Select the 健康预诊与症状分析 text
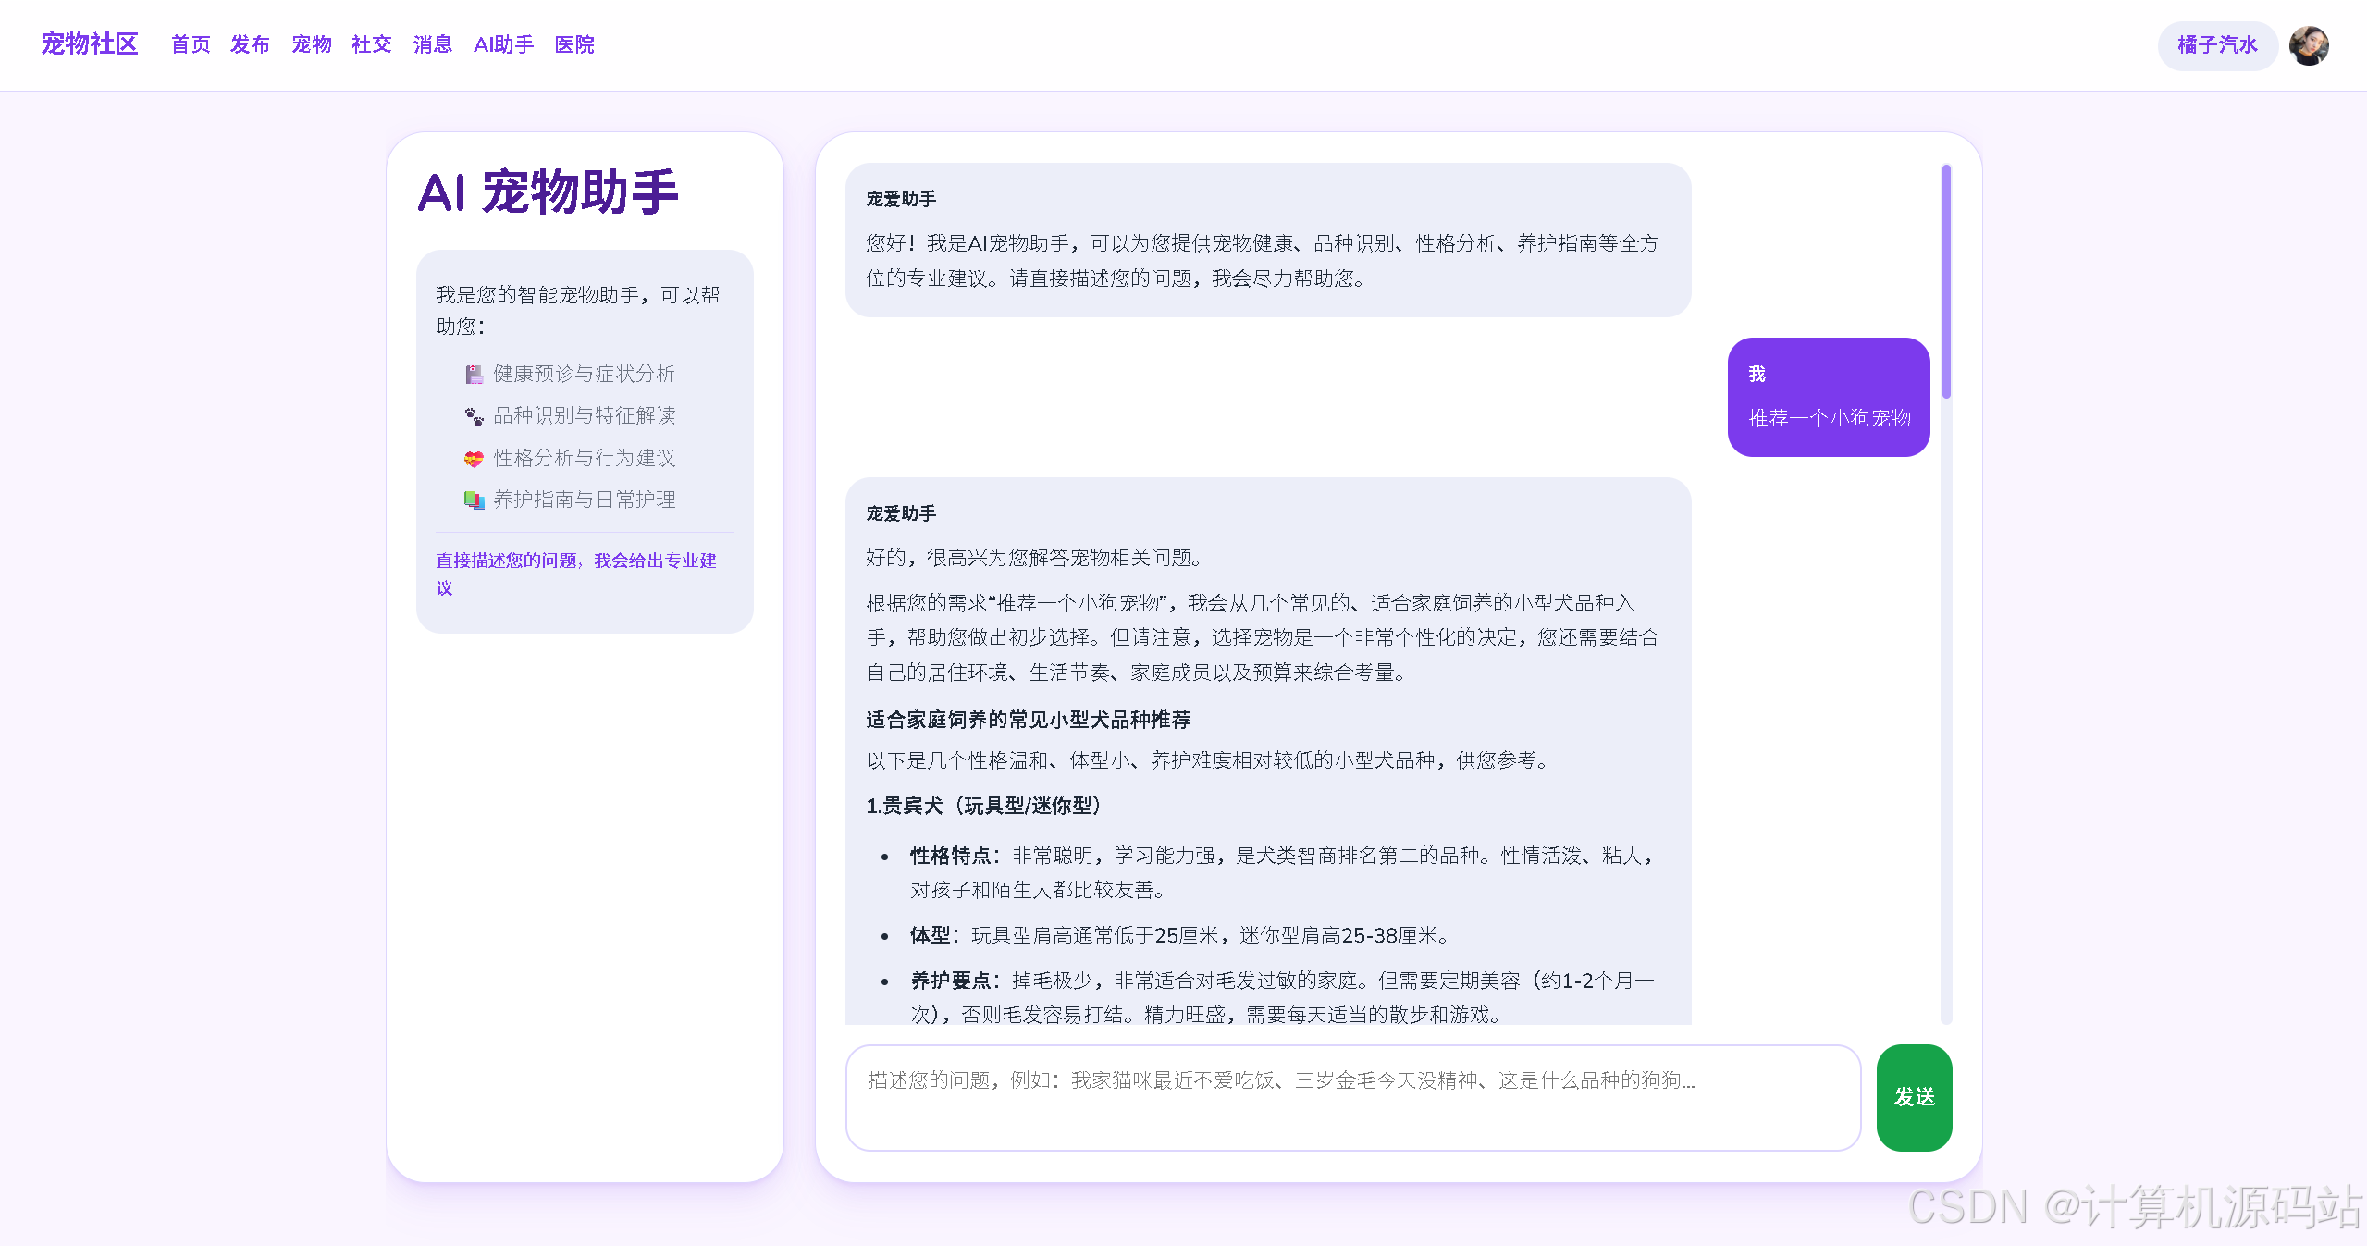2367x1246 pixels. [584, 374]
